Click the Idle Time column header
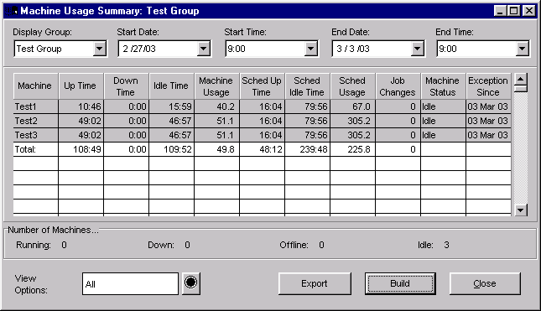Screen dimensions: 541x311 coord(171,86)
